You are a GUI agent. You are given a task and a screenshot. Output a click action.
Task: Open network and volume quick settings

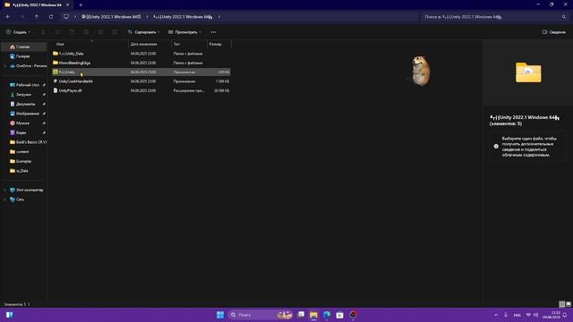tap(532, 315)
